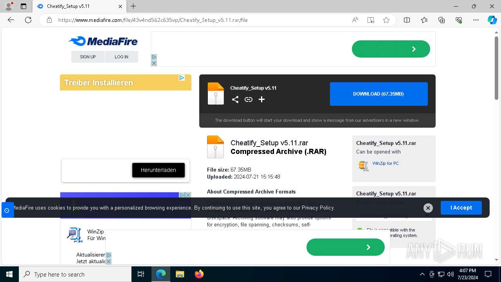
Task: Copy link with the chain icon
Action: click(x=249, y=99)
